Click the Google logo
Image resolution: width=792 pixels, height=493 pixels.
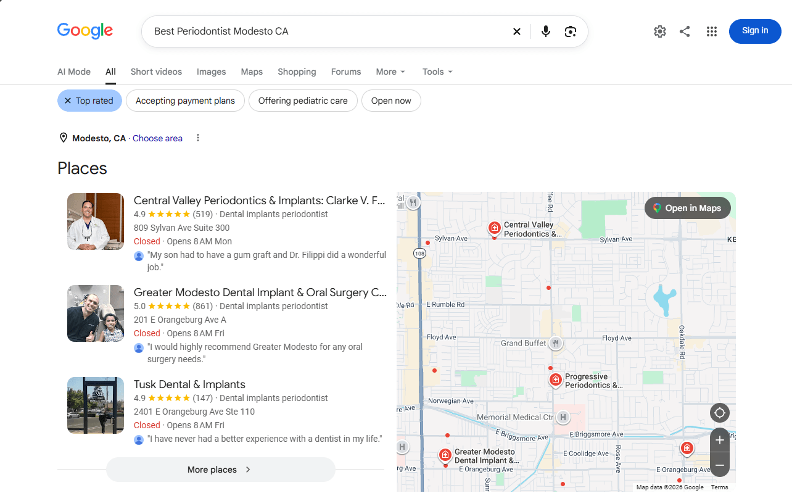pyautogui.click(x=85, y=31)
